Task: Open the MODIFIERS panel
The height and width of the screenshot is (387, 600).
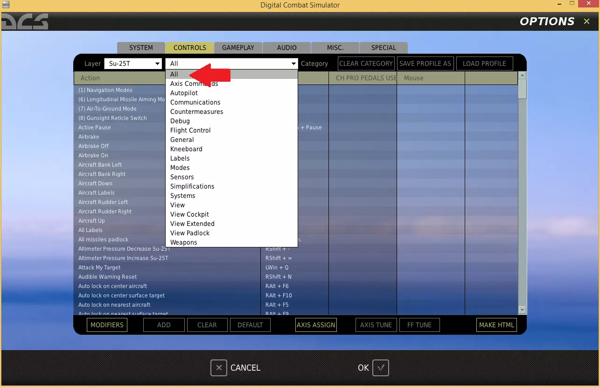Action: click(x=107, y=325)
